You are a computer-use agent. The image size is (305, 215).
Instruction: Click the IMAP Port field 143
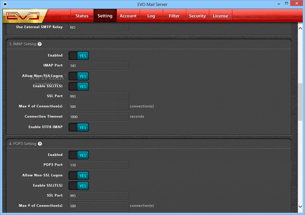click(x=99, y=66)
